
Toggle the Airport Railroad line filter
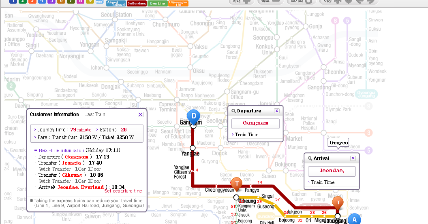116,3
